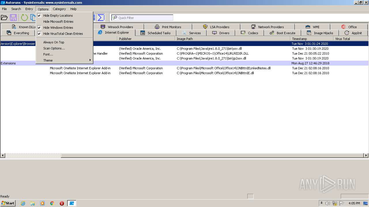This screenshot has width=369, height=207.
Task: Click the system tray volume icon
Action: [x=328, y=203]
